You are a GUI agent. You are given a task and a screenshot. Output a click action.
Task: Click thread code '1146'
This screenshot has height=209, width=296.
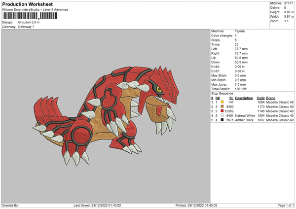pyautogui.click(x=261, y=111)
